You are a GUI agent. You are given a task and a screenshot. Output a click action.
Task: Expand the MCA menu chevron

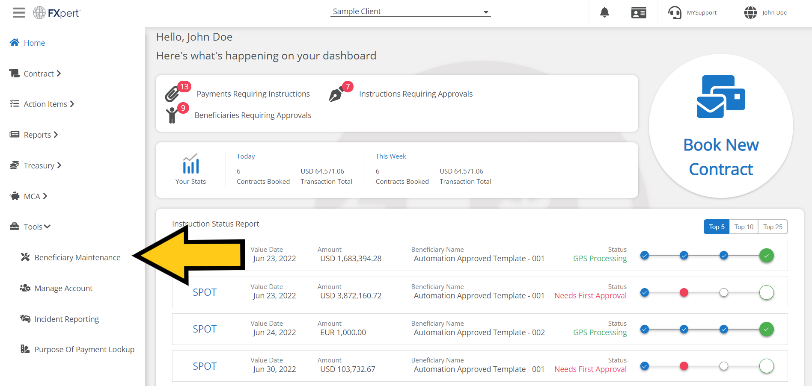pos(45,196)
